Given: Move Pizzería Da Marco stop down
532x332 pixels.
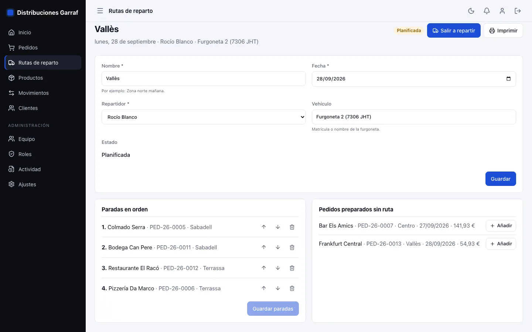Looking at the screenshot, I should tap(278, 288).
